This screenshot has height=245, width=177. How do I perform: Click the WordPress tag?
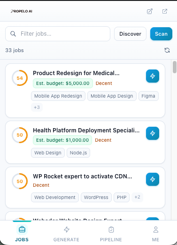pyautogui.click(x=96, y=198)
